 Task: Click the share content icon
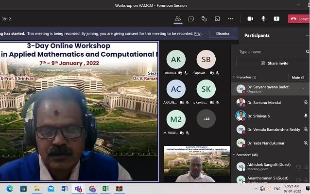coord(276,18)
